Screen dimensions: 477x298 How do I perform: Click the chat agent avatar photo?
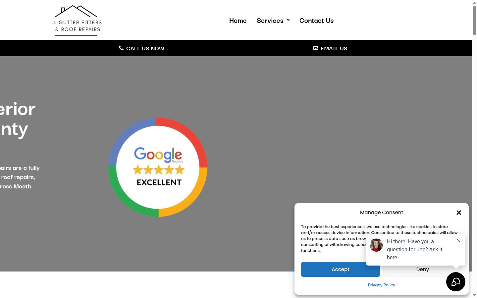coord(376,245)
